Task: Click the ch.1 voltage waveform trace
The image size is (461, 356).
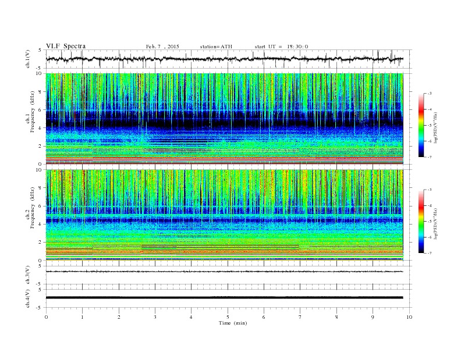Action: click(224, 59)
